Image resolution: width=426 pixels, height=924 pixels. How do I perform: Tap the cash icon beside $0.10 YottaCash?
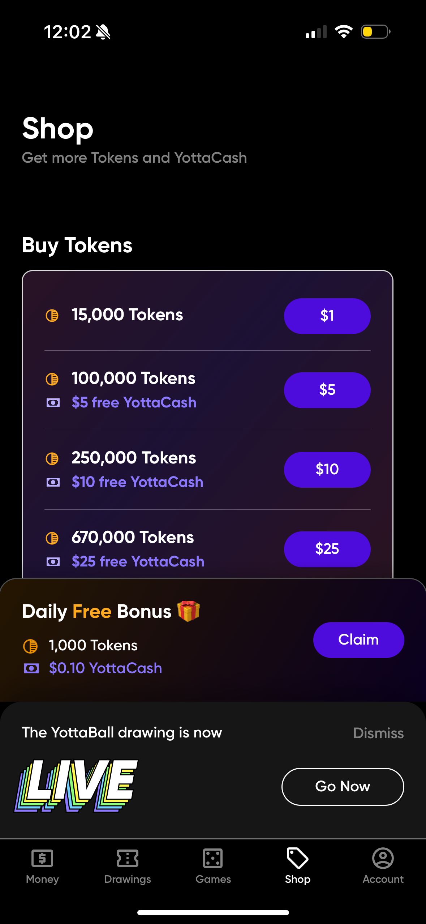point(31,668)
